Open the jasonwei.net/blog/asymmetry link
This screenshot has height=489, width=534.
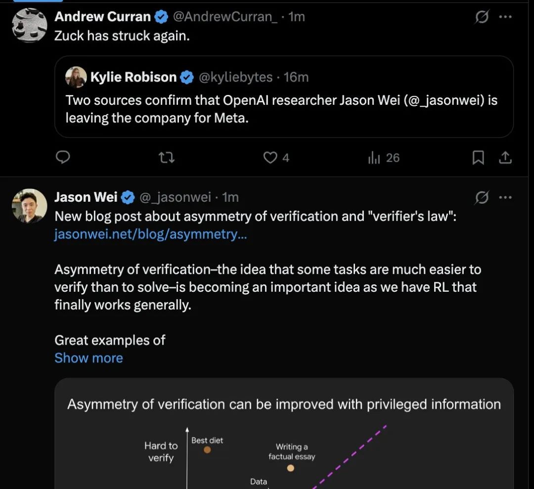(150, 234)
